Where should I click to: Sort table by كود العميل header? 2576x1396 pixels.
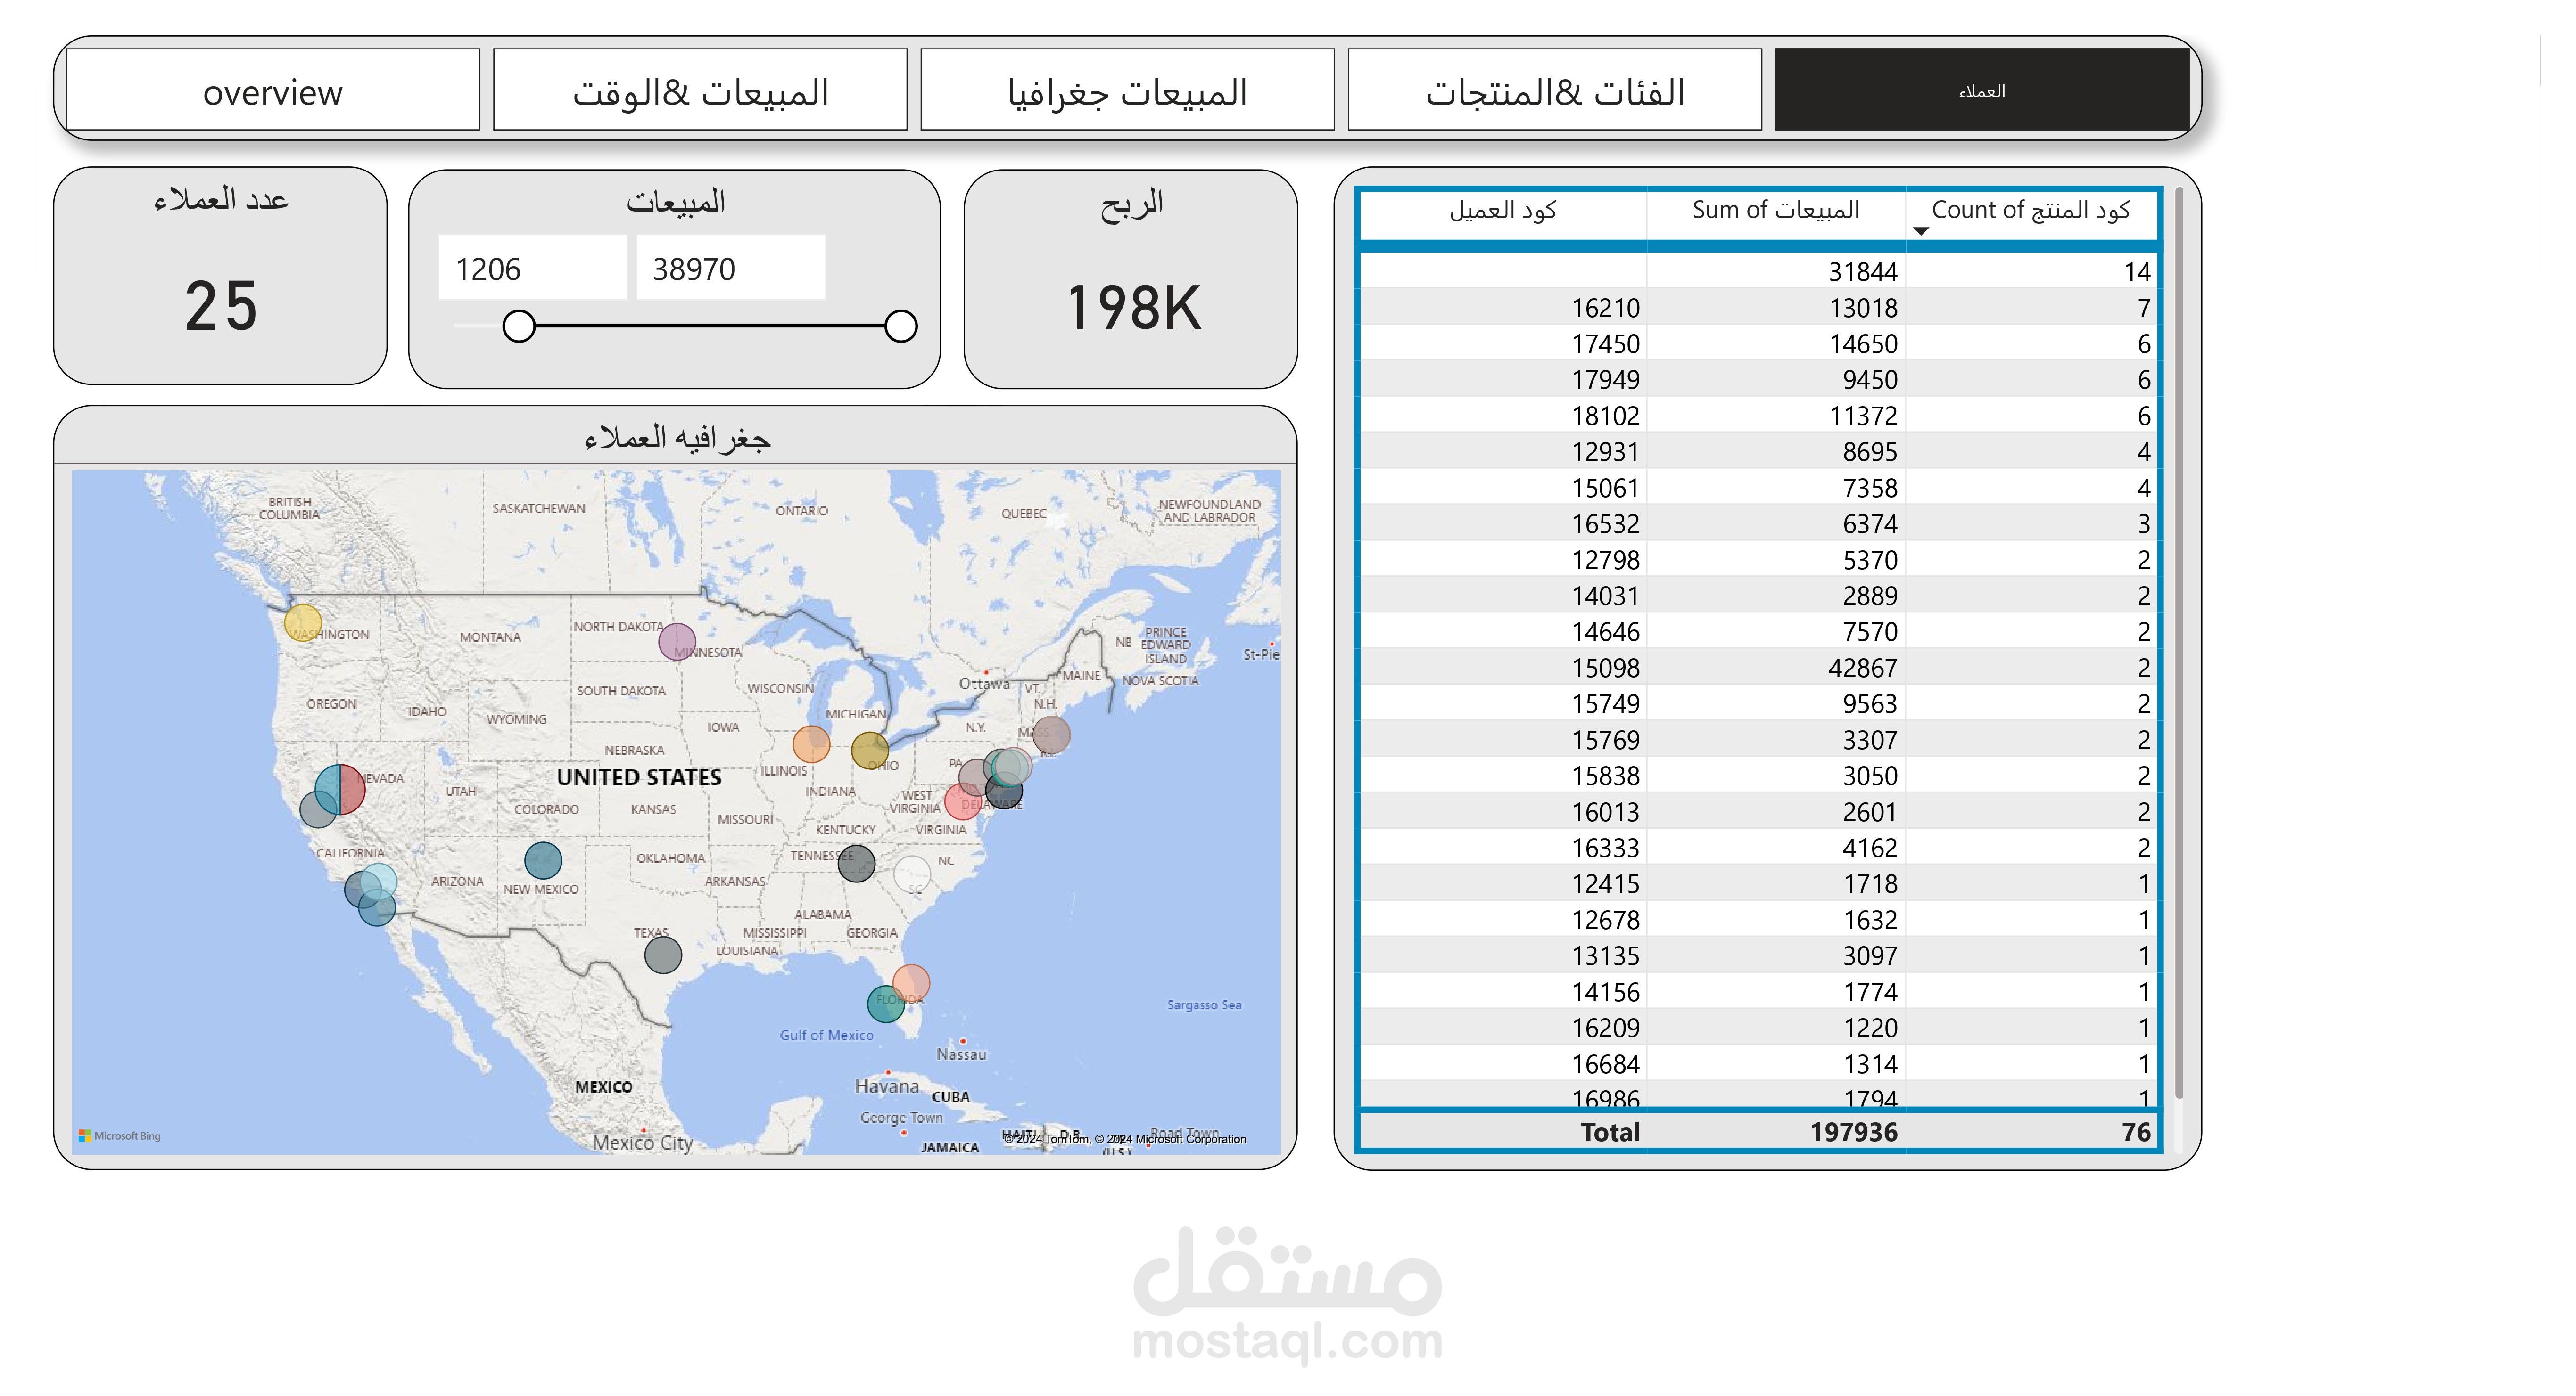1502,210
